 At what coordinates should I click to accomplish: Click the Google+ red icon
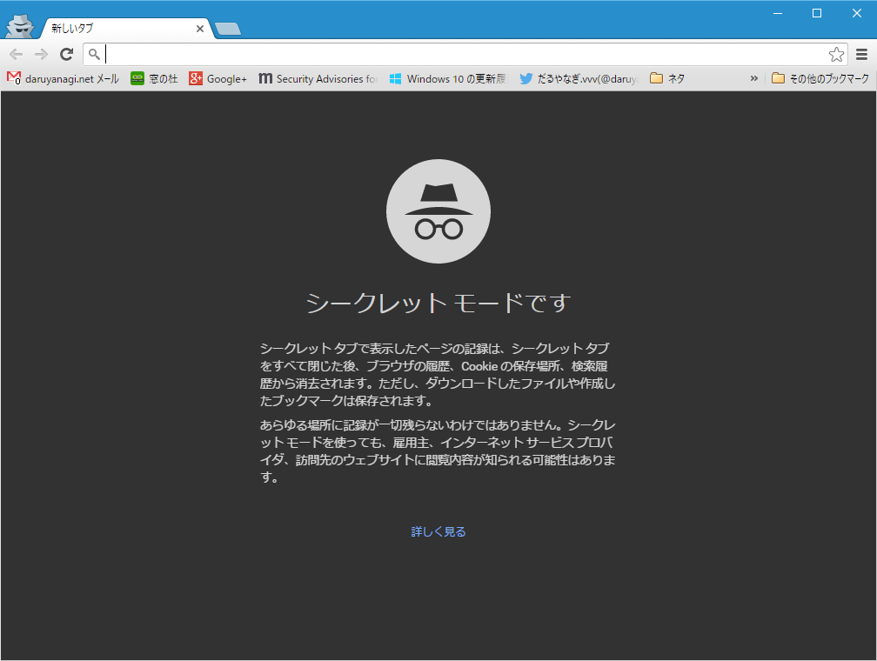(195, 79)
